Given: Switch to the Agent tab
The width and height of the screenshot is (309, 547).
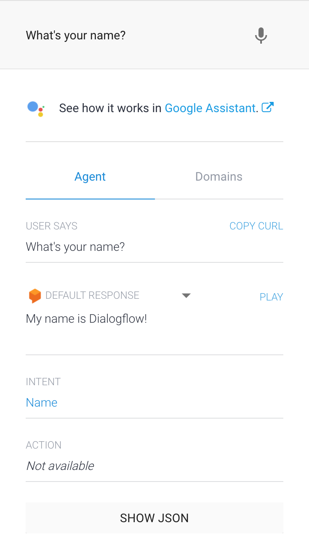Looking at the screenshot, I should point(90,177).
